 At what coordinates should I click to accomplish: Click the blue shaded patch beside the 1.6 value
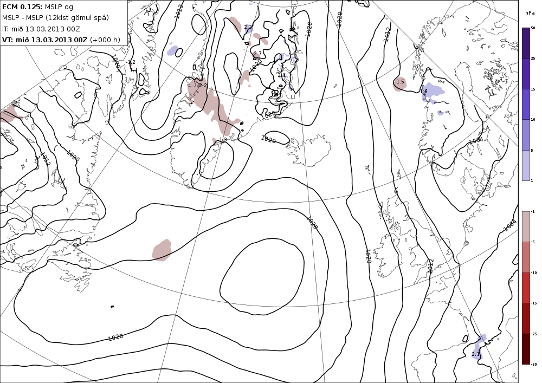[434, 92]
